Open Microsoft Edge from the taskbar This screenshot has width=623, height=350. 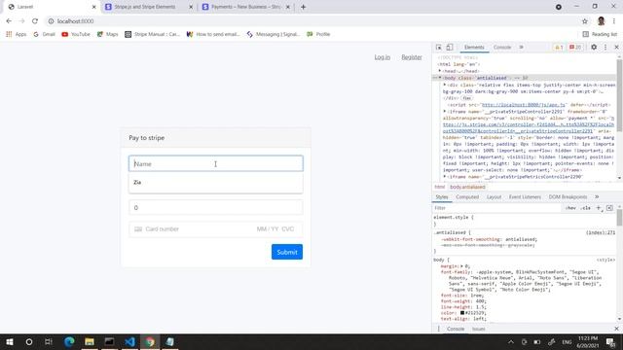pyautogui.click(x=69, y=341)
